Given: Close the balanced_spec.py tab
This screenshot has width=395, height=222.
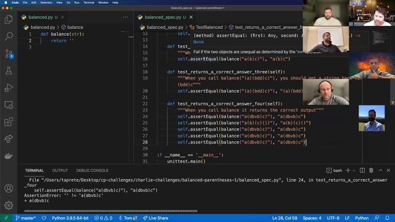Looking at the screenshot, I should (x=191, y=17).
